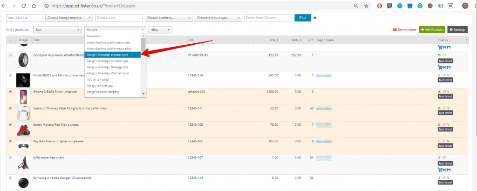
Task: Open the eBay marketplace dropdown
Action: tap(160, 29)
